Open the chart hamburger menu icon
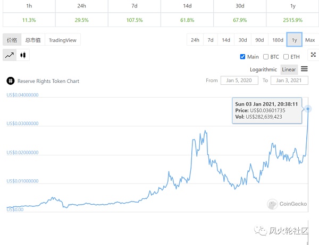 click(x=304, y=69)
